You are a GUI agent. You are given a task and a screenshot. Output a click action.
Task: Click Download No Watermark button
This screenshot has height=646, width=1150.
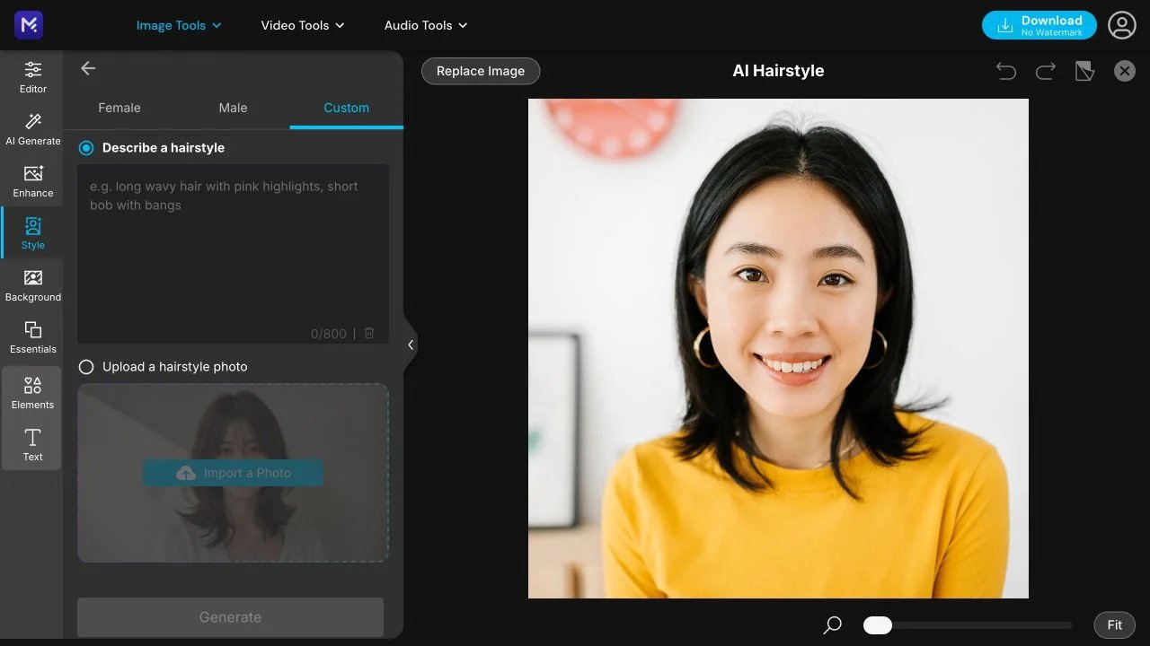(1039, 25)
